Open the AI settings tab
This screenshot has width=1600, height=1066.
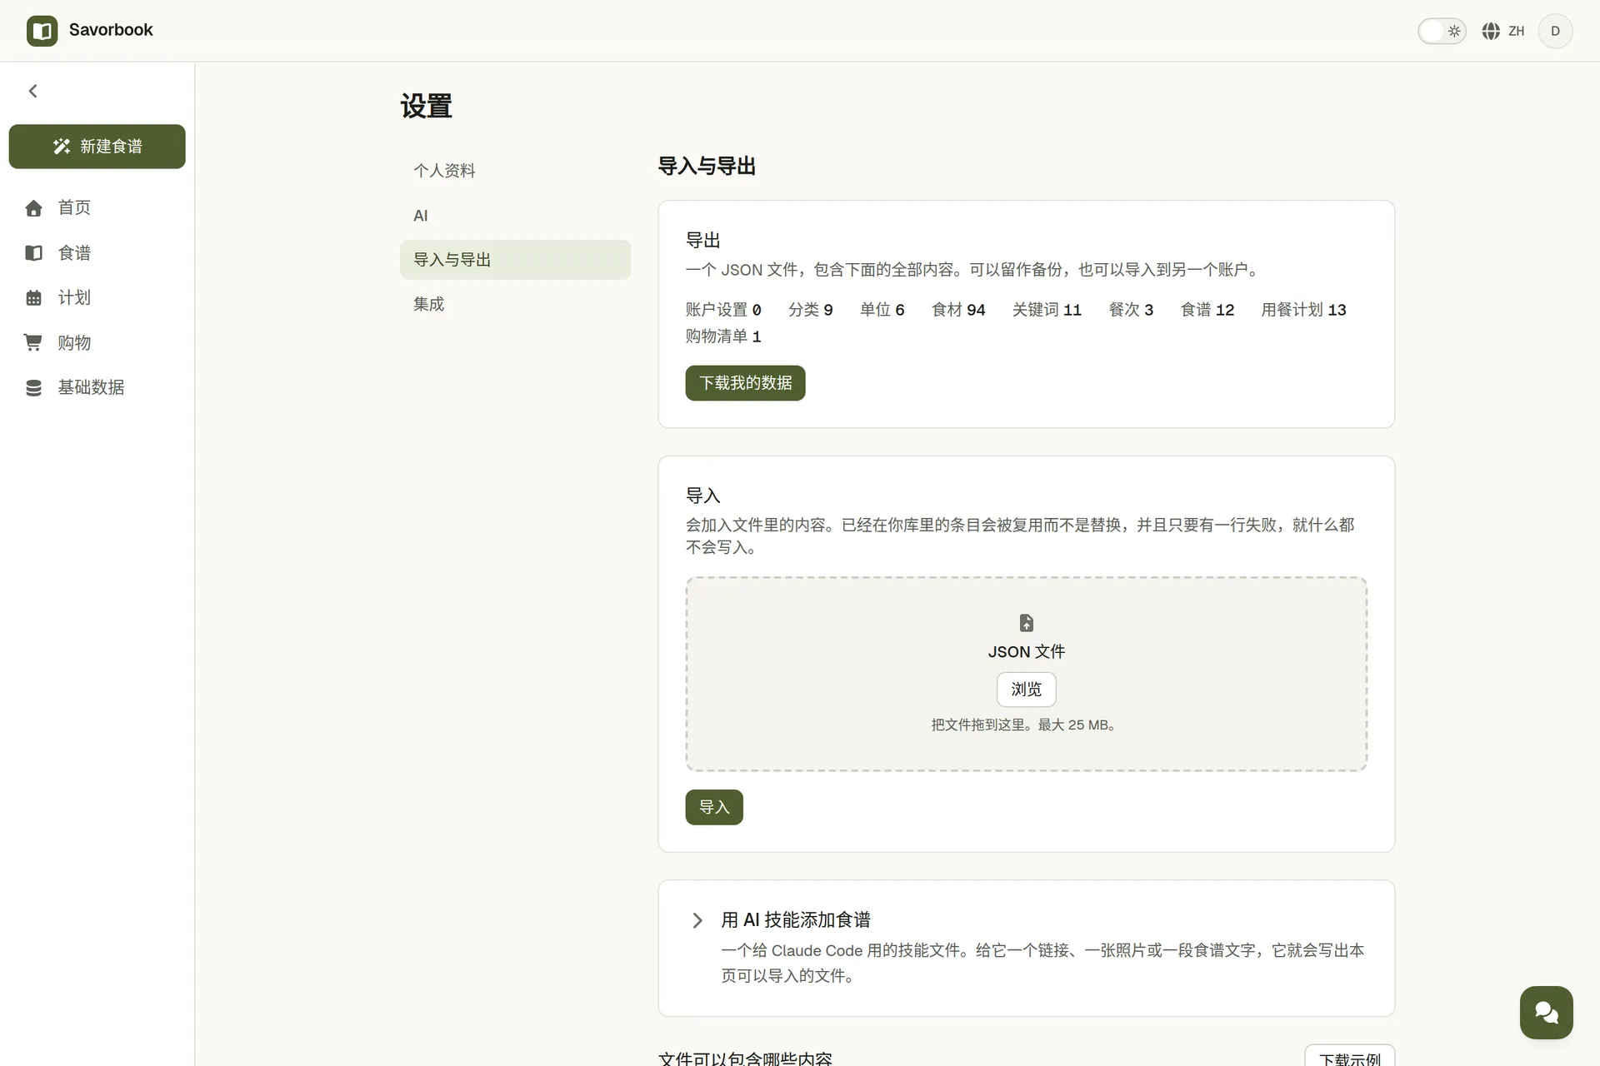pos(515,216)
